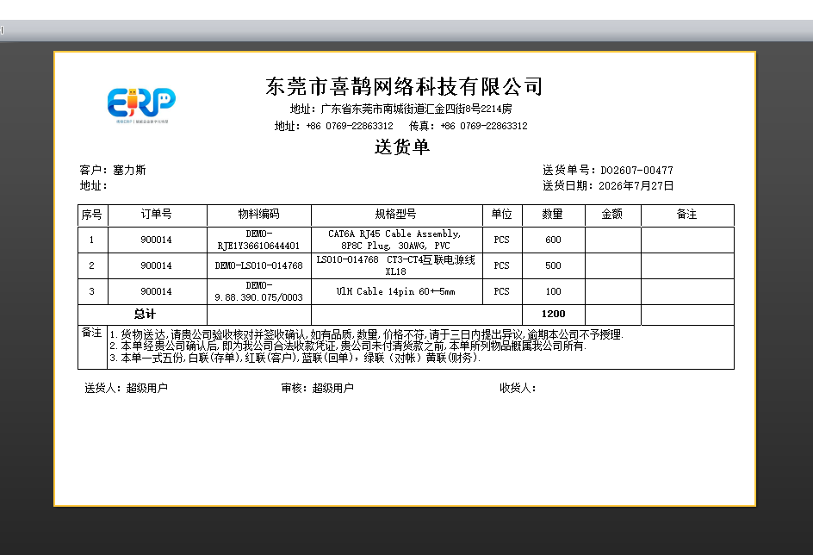The width and height of the screenshot is (813, 555).
Task: Click sequence number 1 in first row
Action: [92, 240]
